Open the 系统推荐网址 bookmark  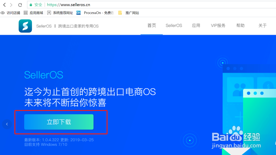pos(60,13)
